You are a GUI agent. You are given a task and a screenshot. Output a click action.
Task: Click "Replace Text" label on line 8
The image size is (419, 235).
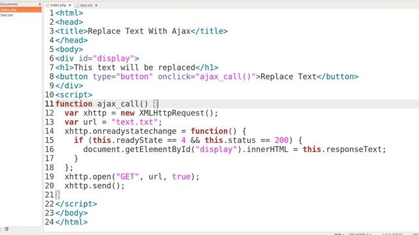(288, 76)
